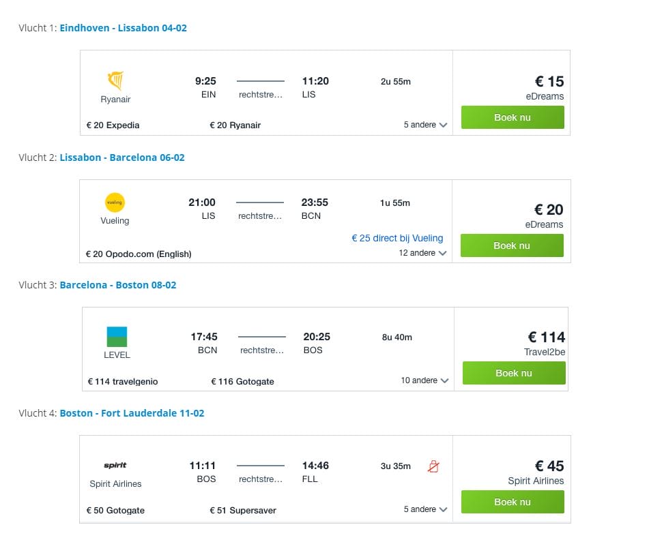Open the Lissabon - Barcelona 06-02 link

point(122,157)
